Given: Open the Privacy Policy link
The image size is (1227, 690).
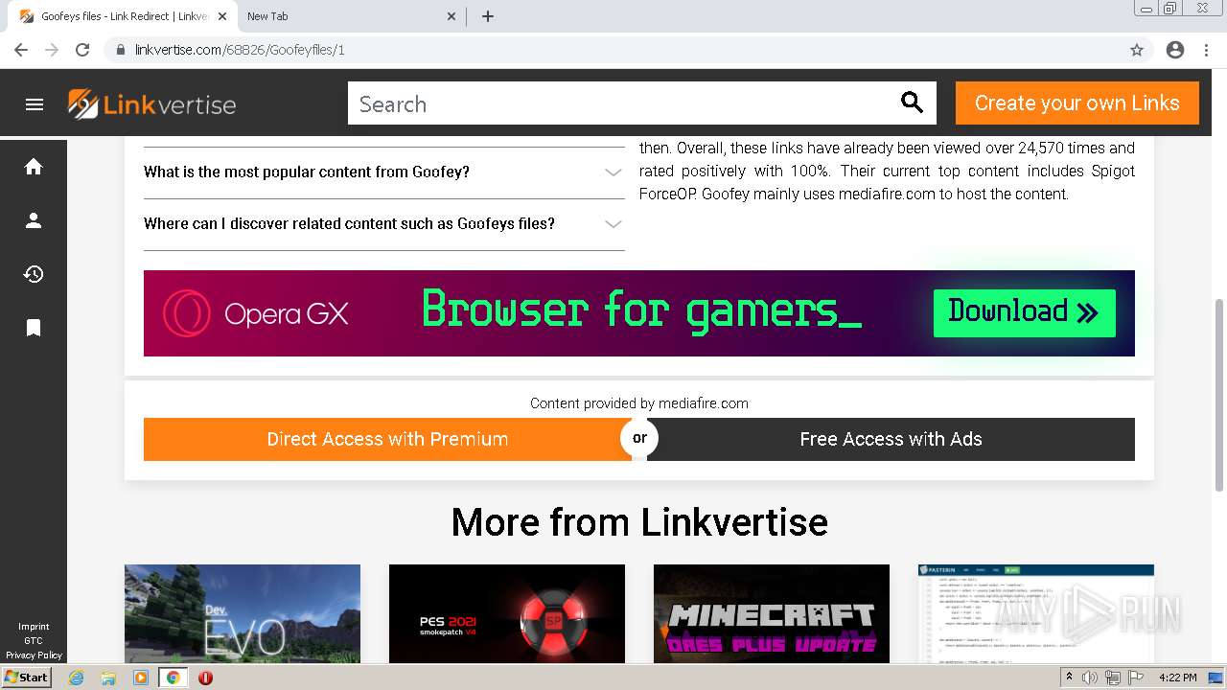Looking at the screenshot, I should (x=34, y=655).
